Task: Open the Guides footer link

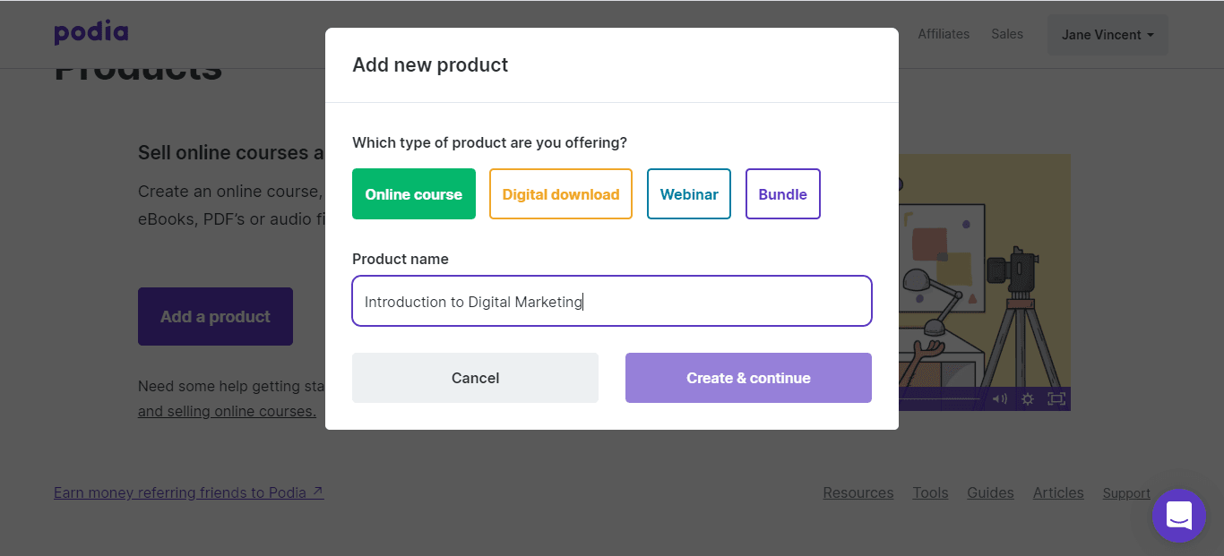Action: tap(990, 492)
